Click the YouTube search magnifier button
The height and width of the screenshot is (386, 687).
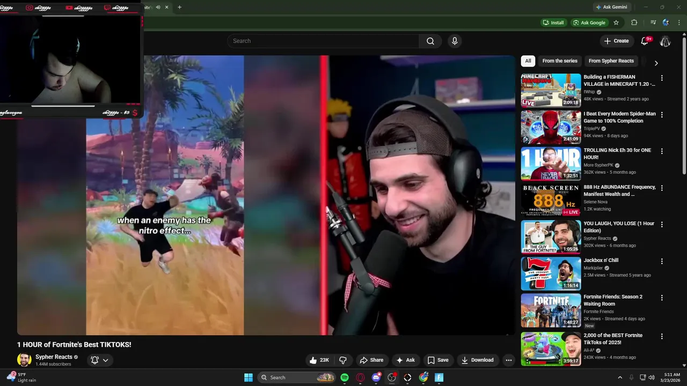point(430,41)
